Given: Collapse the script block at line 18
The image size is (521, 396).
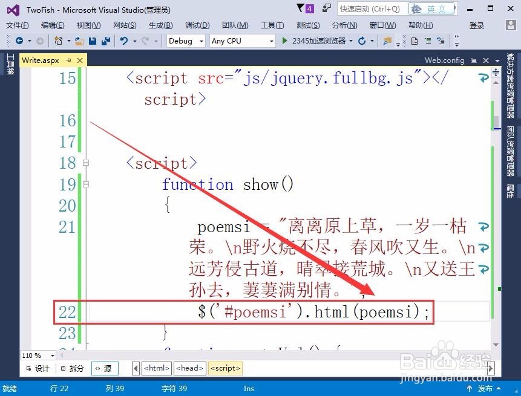Looking at the screenshot, I should tap(86, 163).
